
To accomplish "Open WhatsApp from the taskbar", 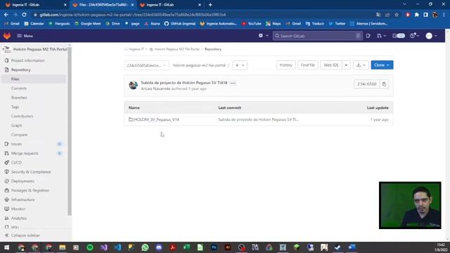I will click(x=145, y=247).
